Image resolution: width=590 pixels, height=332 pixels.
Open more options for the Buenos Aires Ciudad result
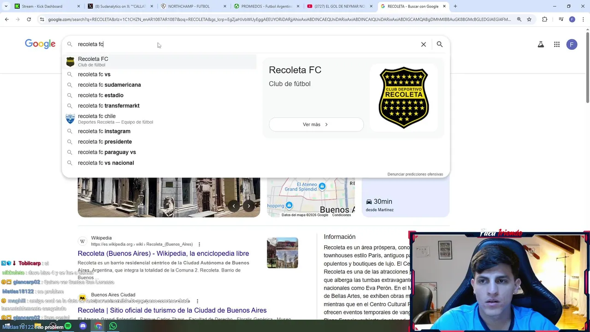[x=197, y=301]
